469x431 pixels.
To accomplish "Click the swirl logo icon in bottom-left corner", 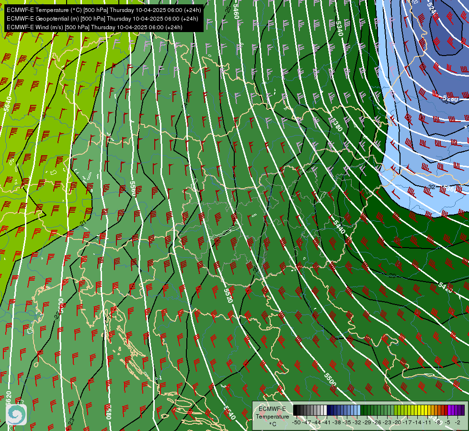I will click(x=16, y=414).
